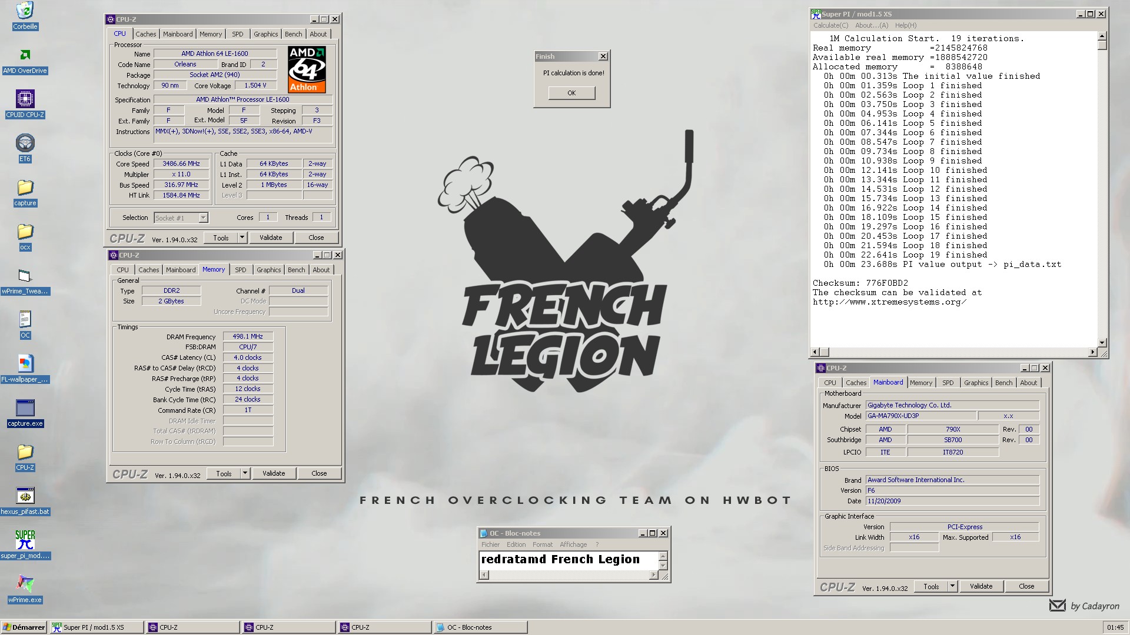Click the mainboard model GA-MA790X-UD3P field
The image size is (1130, 635).
[920, 416]
